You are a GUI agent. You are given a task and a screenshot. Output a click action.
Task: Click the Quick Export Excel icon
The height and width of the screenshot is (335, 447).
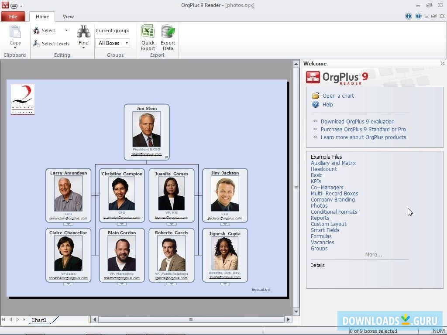(x=148, y=31)
